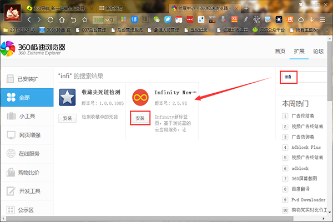Click the search field containing infi
The width and height of the screenshot is (333, 222).
pos(303,77)
